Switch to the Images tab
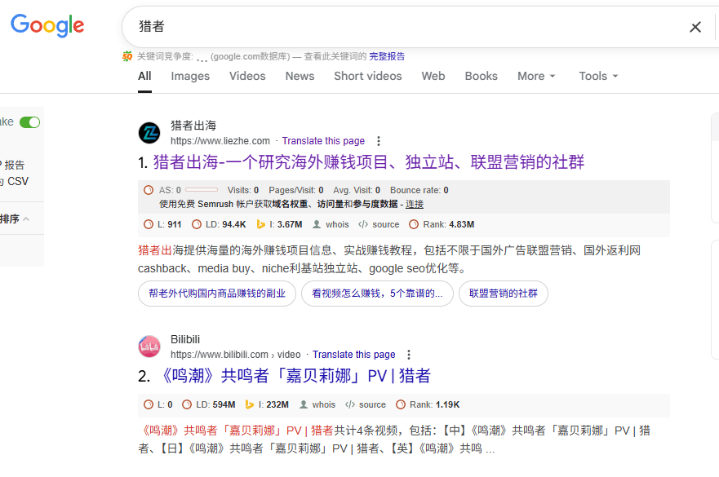 (x=190, y=76)
